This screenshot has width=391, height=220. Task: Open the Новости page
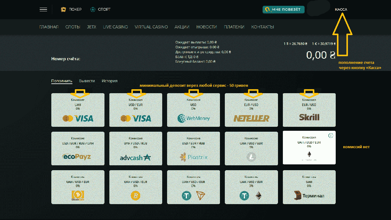pyautogui.click(x=206, y=27)
